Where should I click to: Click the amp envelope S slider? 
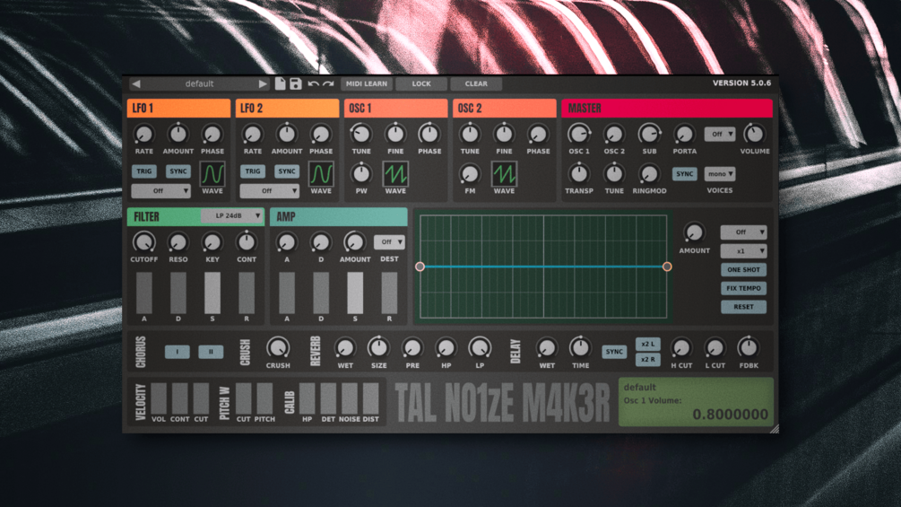(355, 293)
